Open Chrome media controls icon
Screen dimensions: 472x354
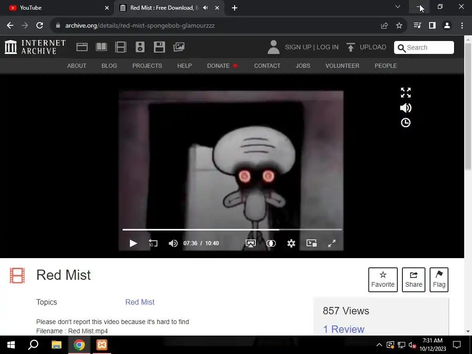click(417, 26)
